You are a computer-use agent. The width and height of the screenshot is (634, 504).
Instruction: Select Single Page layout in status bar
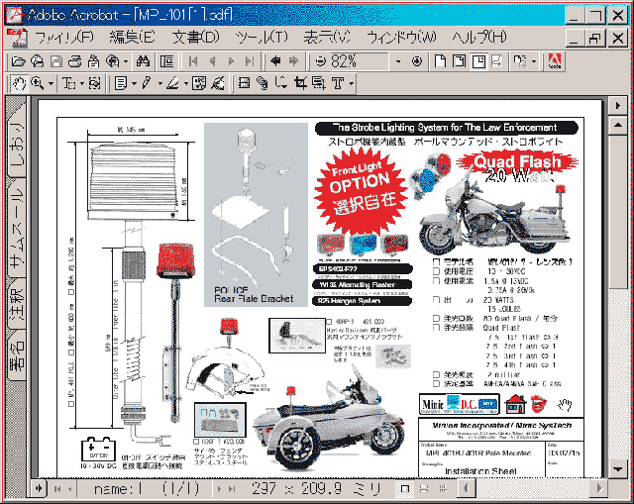[405, 488]
